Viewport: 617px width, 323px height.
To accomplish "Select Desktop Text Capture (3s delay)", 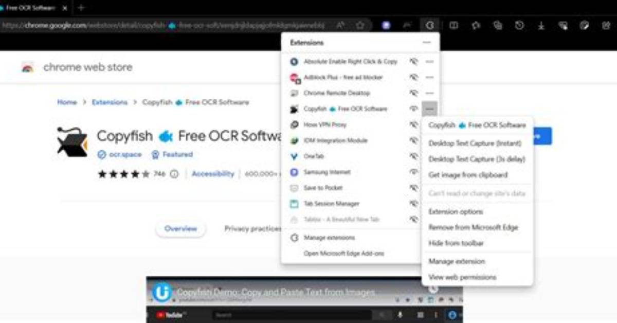I will click(477, 159).
